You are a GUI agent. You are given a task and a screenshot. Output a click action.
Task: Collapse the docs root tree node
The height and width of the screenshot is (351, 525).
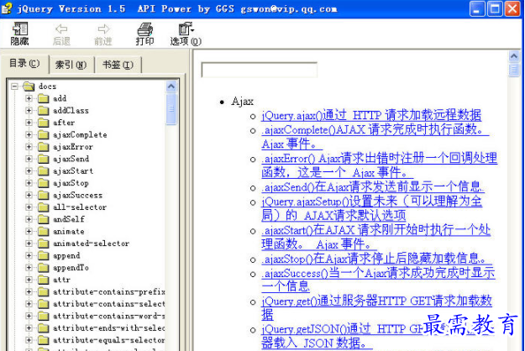(x=14, y=86)
